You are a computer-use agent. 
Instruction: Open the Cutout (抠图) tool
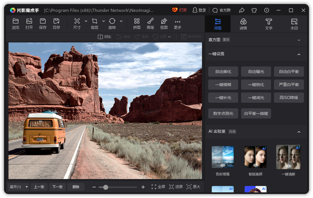pyautogui.click(x=164, y=21)
